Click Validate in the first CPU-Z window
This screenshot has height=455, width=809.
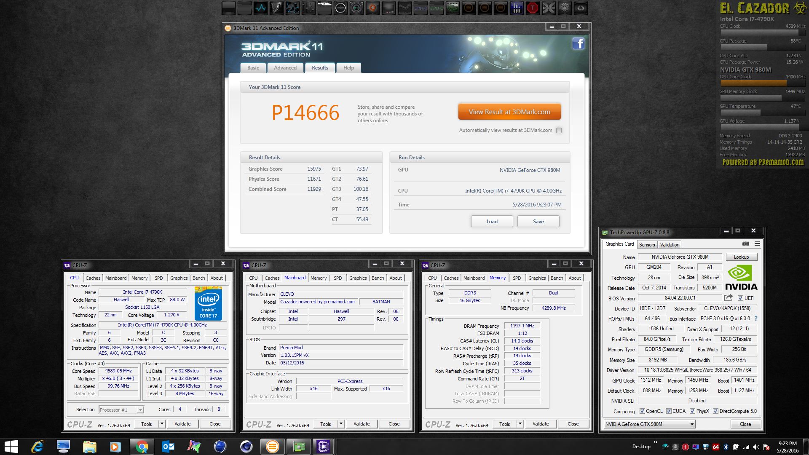click(x=182, y=424)
